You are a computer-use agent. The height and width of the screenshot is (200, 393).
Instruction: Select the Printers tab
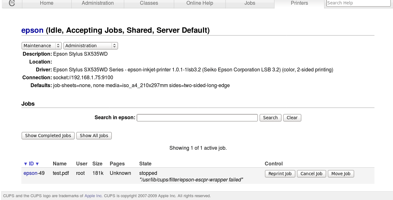click(299, 3)
